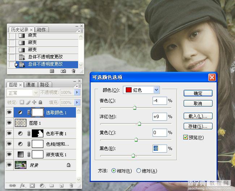Click 载入(L) load button
Screen dimensions: 235x191
point(198,116)
